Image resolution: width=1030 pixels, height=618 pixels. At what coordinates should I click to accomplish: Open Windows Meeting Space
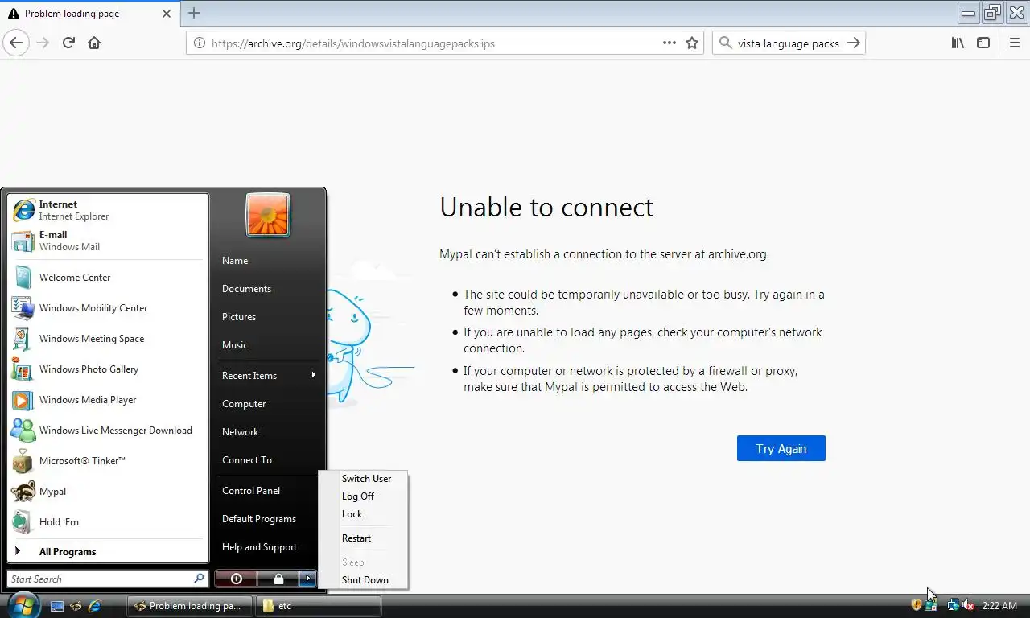tap(108, 339)
